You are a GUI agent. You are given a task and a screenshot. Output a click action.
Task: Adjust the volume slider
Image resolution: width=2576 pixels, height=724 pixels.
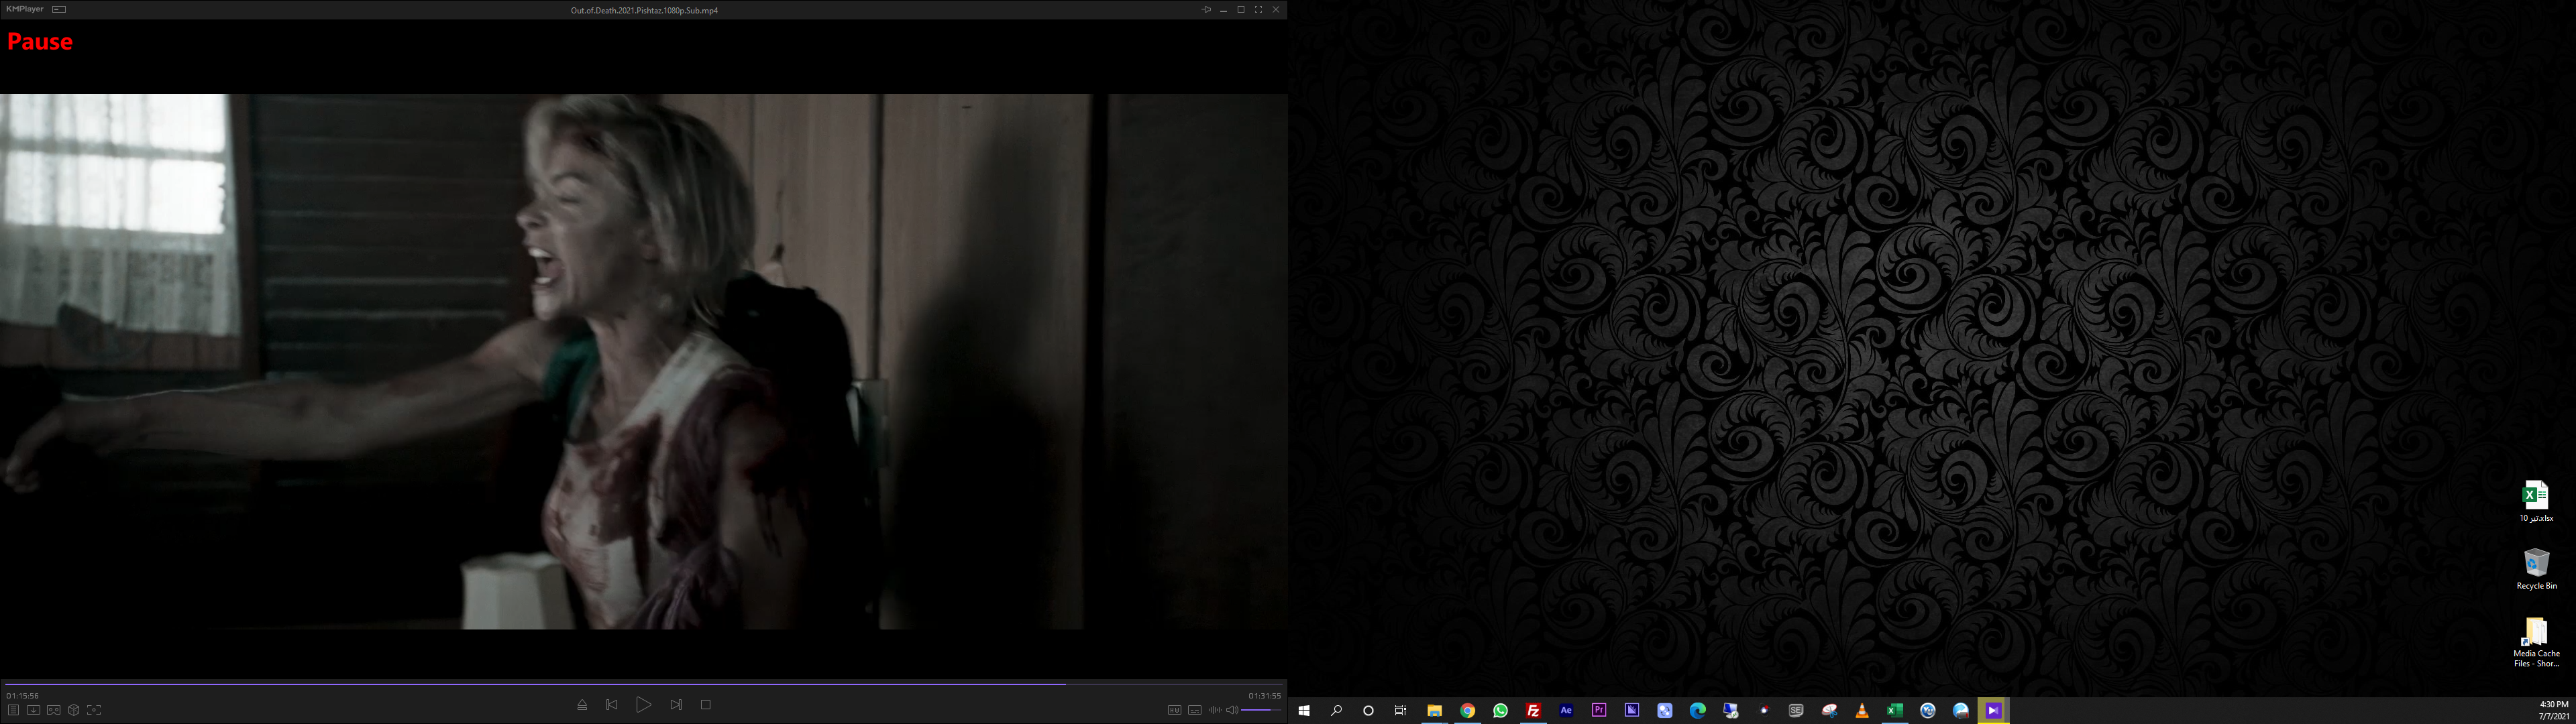point(1261,710)
